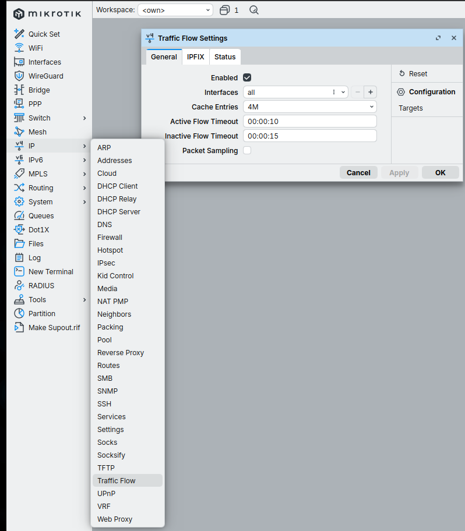Click the Bridge sidebar icon
The height and width of the screenshot is (531, 465).
(x=19, y=90)
